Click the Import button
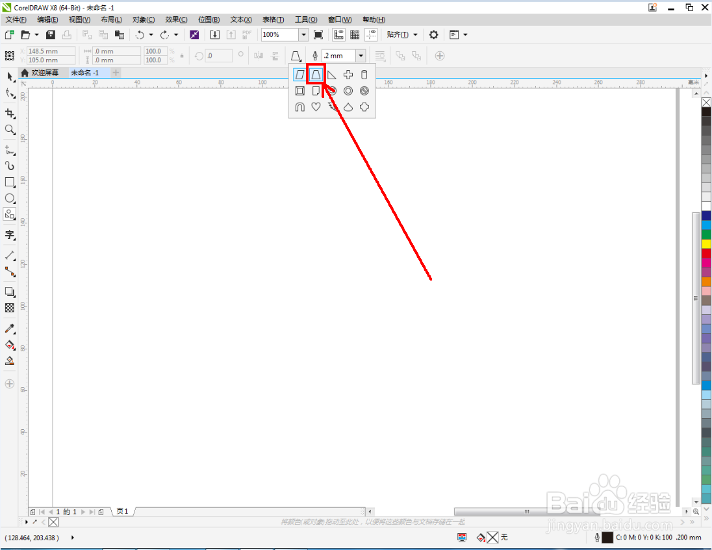This screenshot has height=550, width=712. pyautogui.click(x=215, y=34)
